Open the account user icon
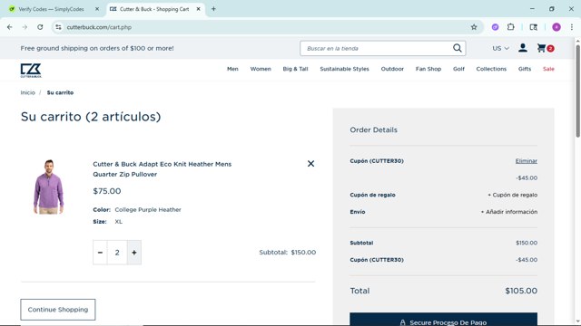The width and height of the screenshot is (581, 326). click(x=523, y=48)
